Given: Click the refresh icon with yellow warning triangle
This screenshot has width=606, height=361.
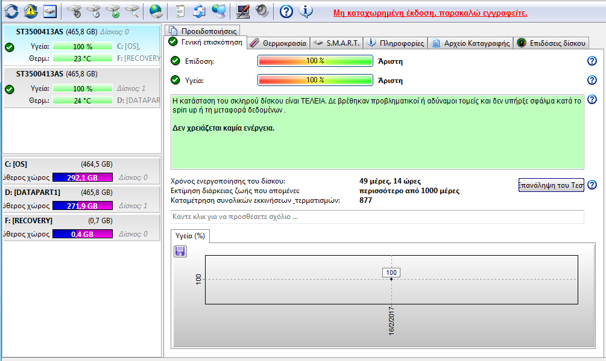Looking at the screenshot, I should pos(31,11).
